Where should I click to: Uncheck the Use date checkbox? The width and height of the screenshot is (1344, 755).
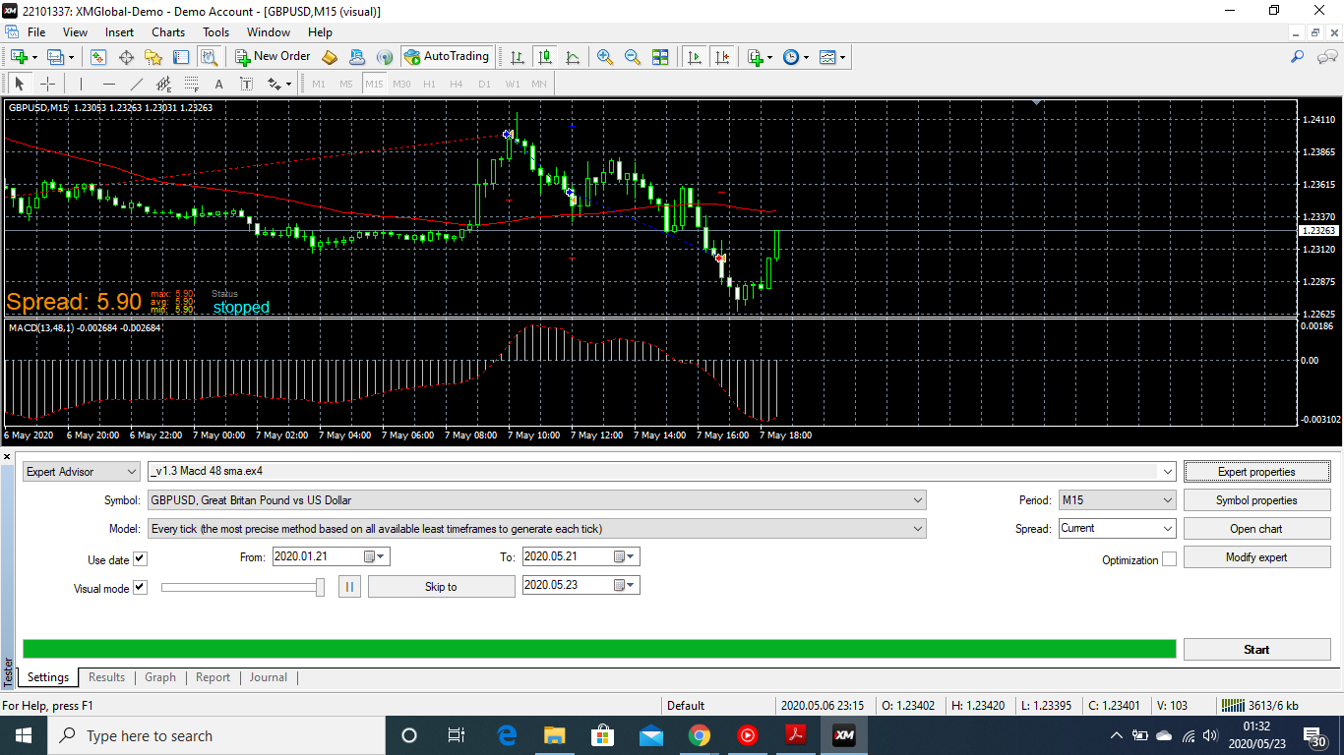[140, 559]
